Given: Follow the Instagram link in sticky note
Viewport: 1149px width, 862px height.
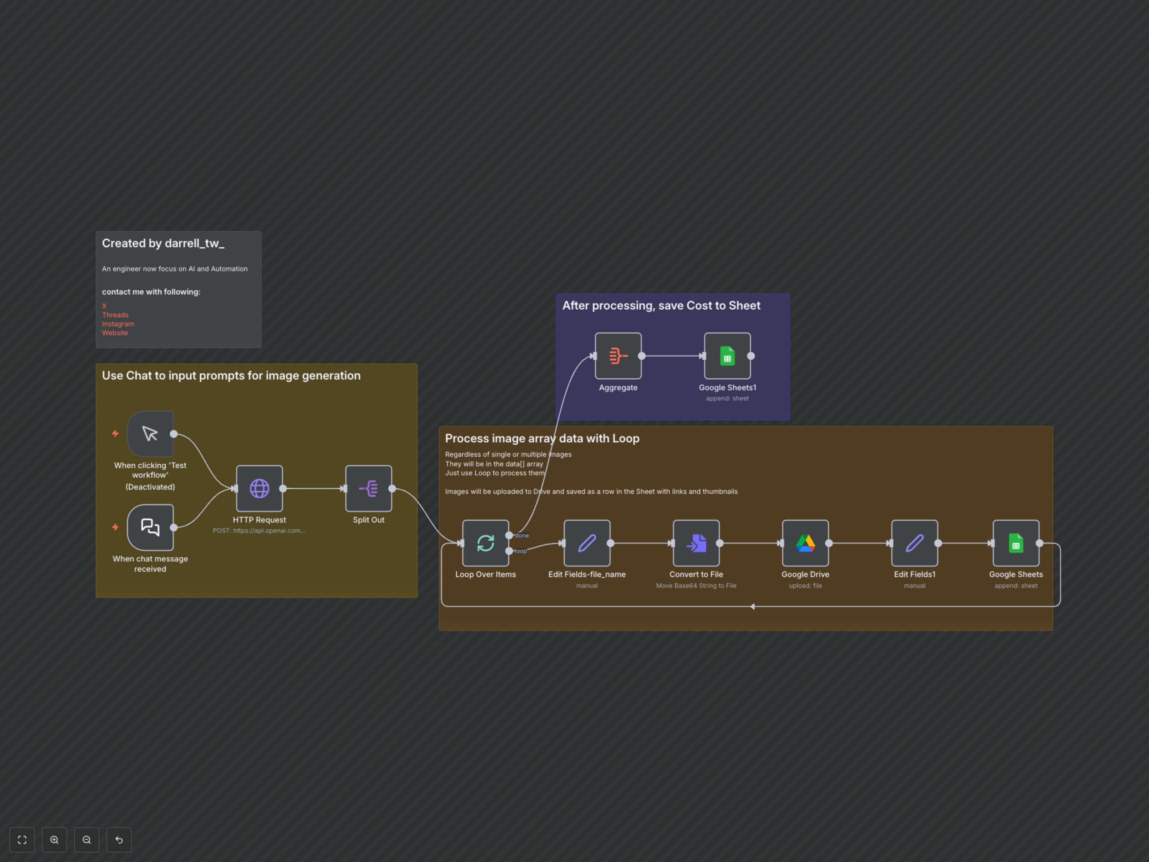Looking at the screenshot, I should 118,324.
